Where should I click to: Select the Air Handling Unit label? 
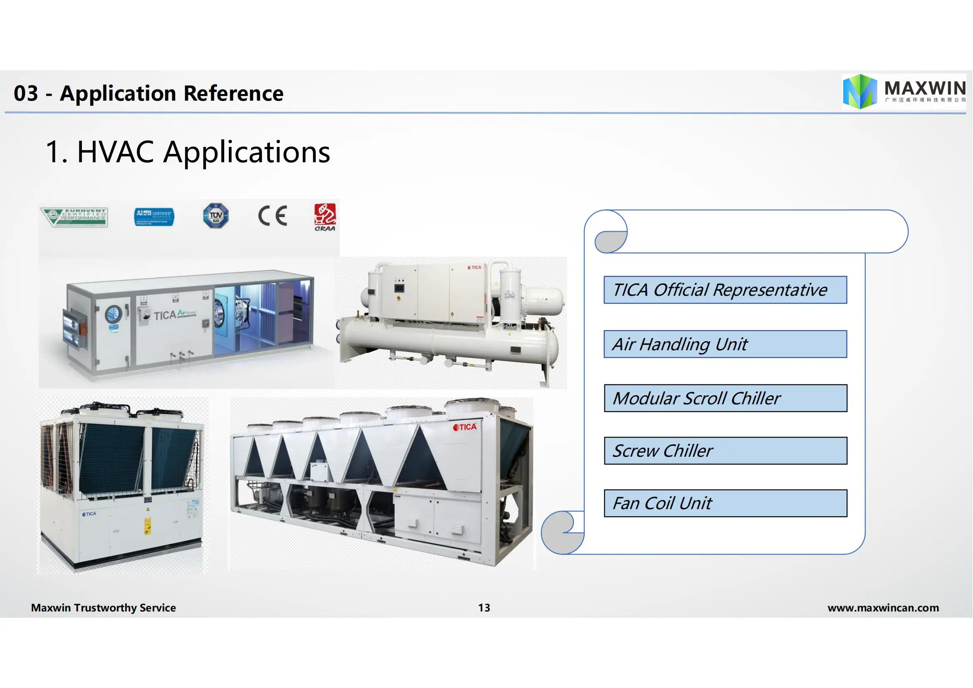point(725,344)
